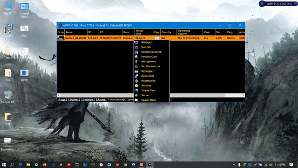Click the Country column header
The image size is (298, 168).
pyautogui.click(x=169, y=32)
